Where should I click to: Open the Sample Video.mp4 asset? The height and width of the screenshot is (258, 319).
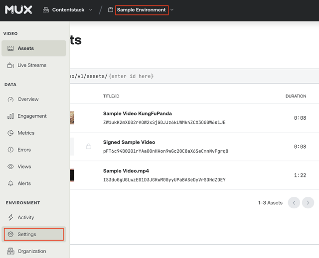(x=126, y=171)
